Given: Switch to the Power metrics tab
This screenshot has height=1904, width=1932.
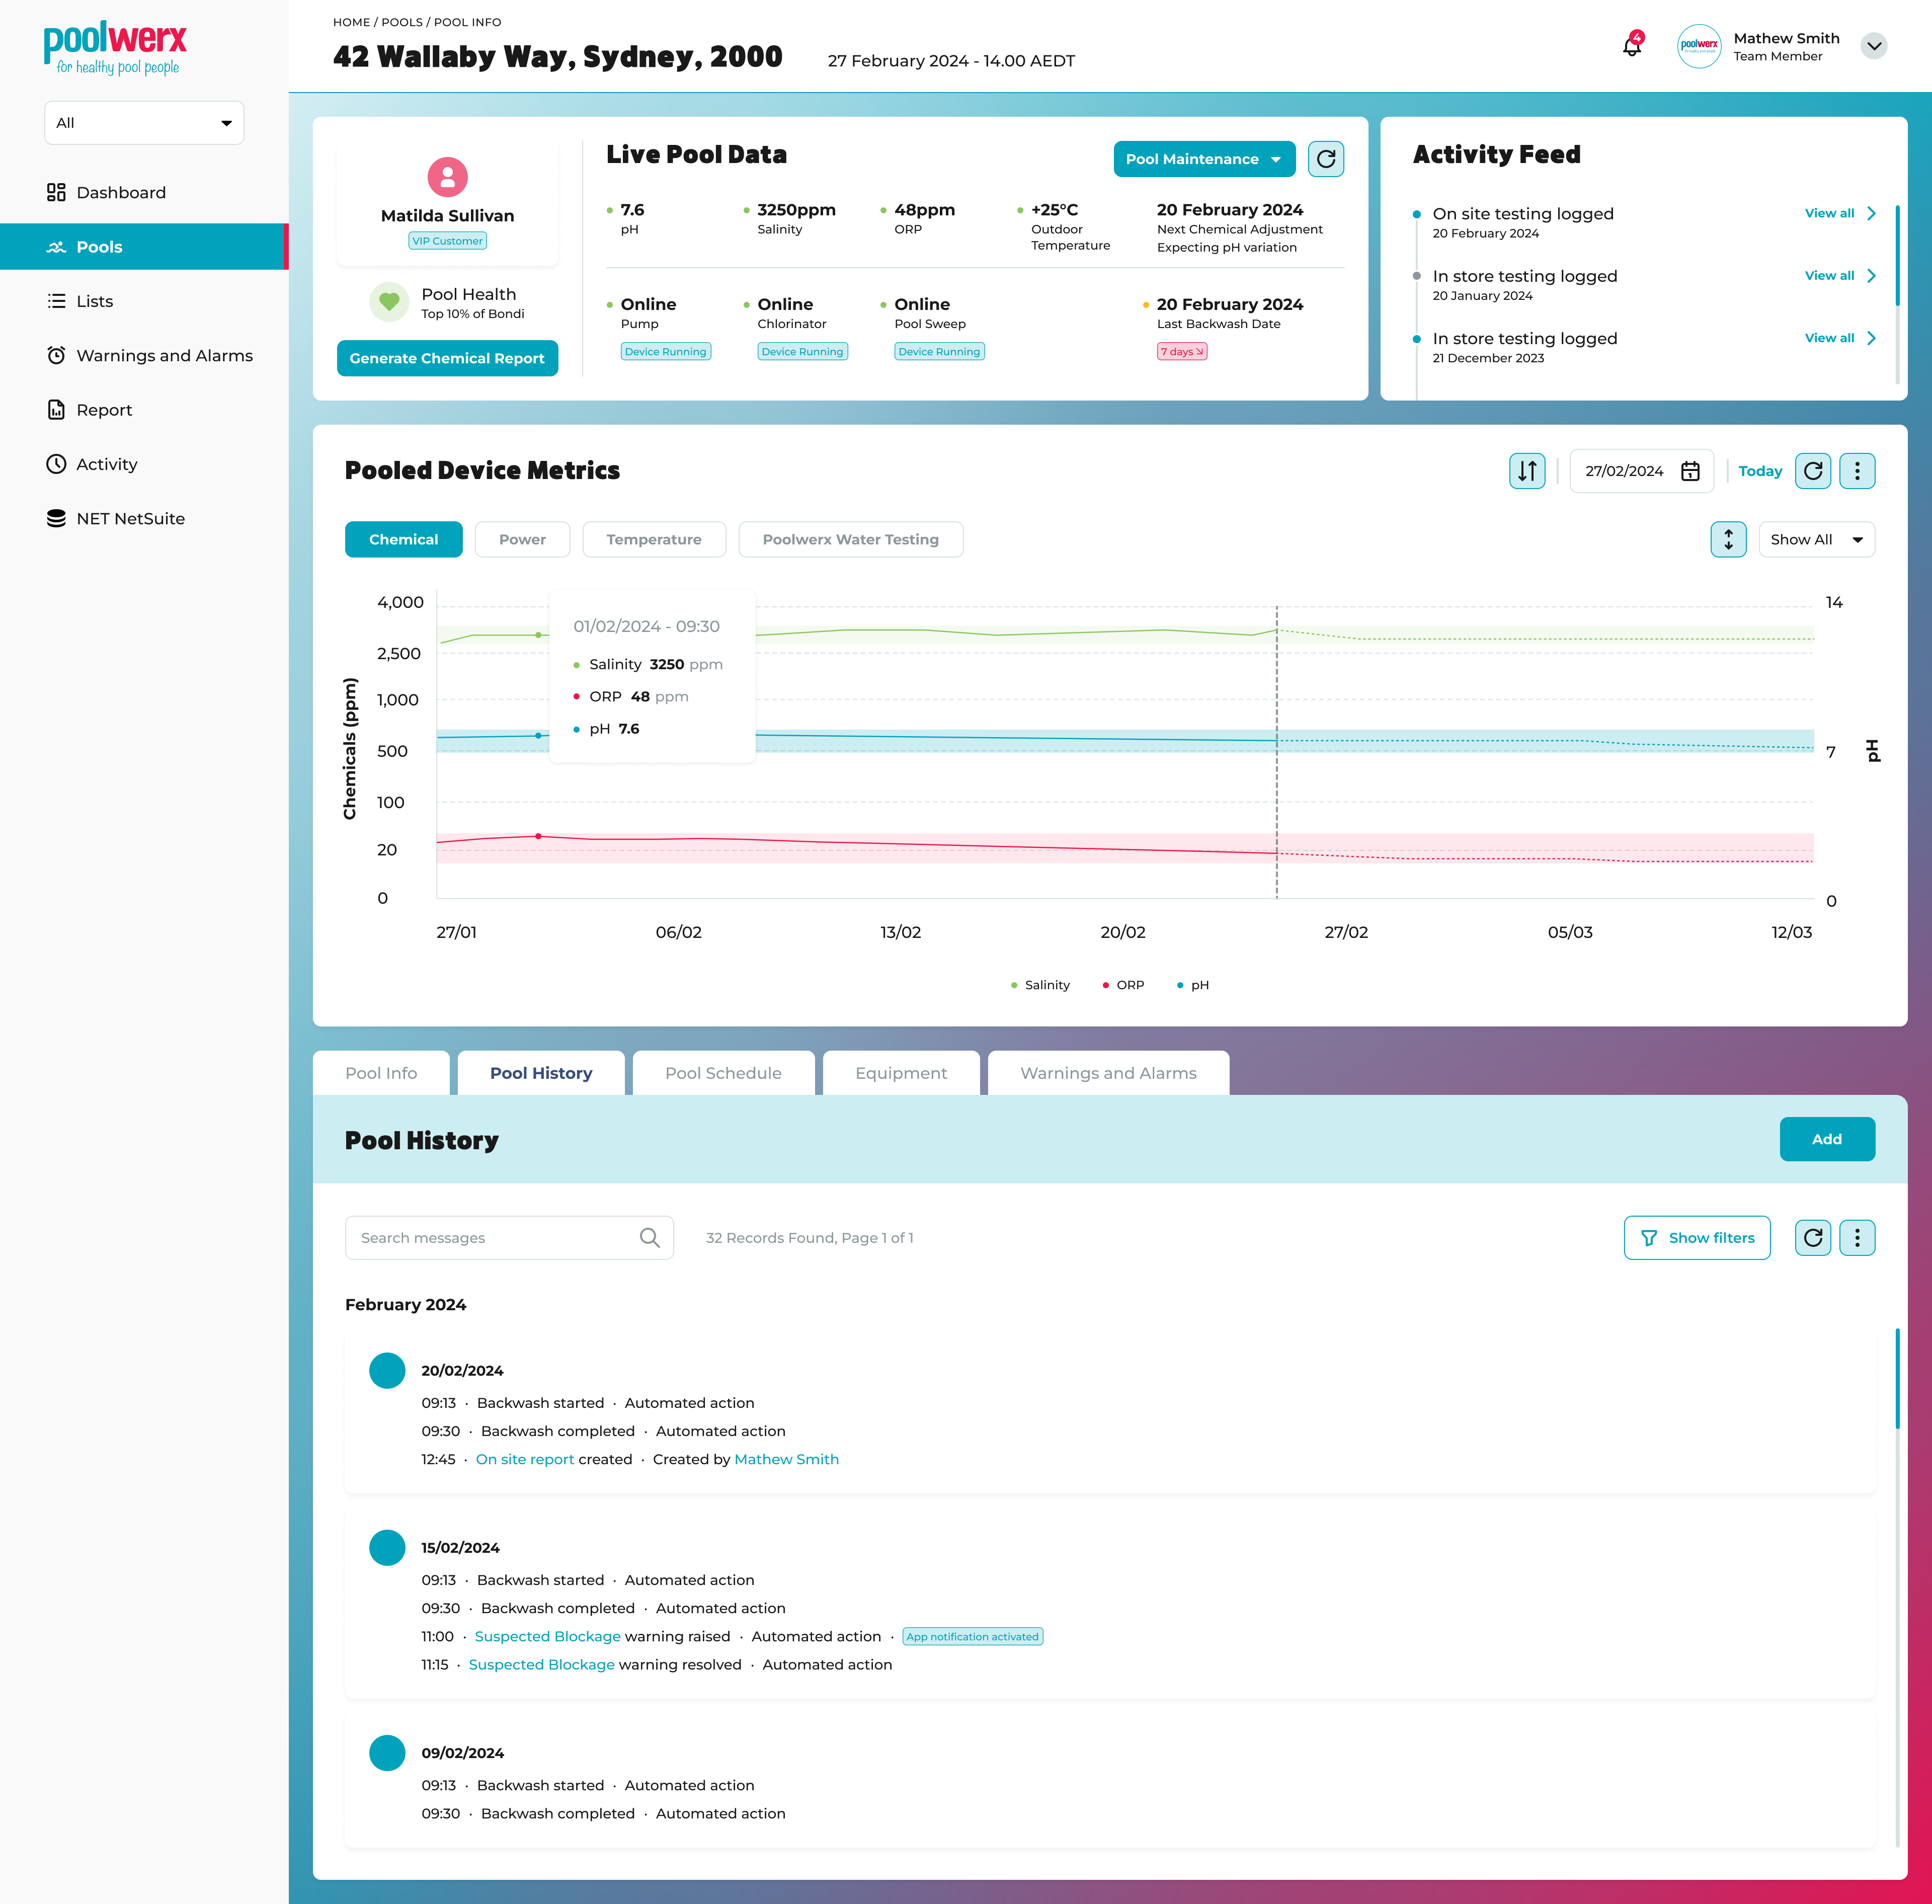Looking at the screenshot, I should tap(522, 539).
